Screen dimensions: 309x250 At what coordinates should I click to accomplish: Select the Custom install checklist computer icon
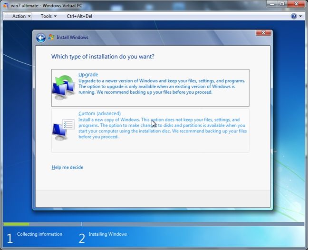click(63, 130)
